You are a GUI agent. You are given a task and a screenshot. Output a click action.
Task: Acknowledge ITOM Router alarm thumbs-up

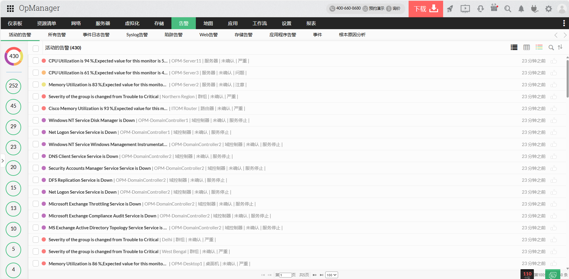pos(554,109)
